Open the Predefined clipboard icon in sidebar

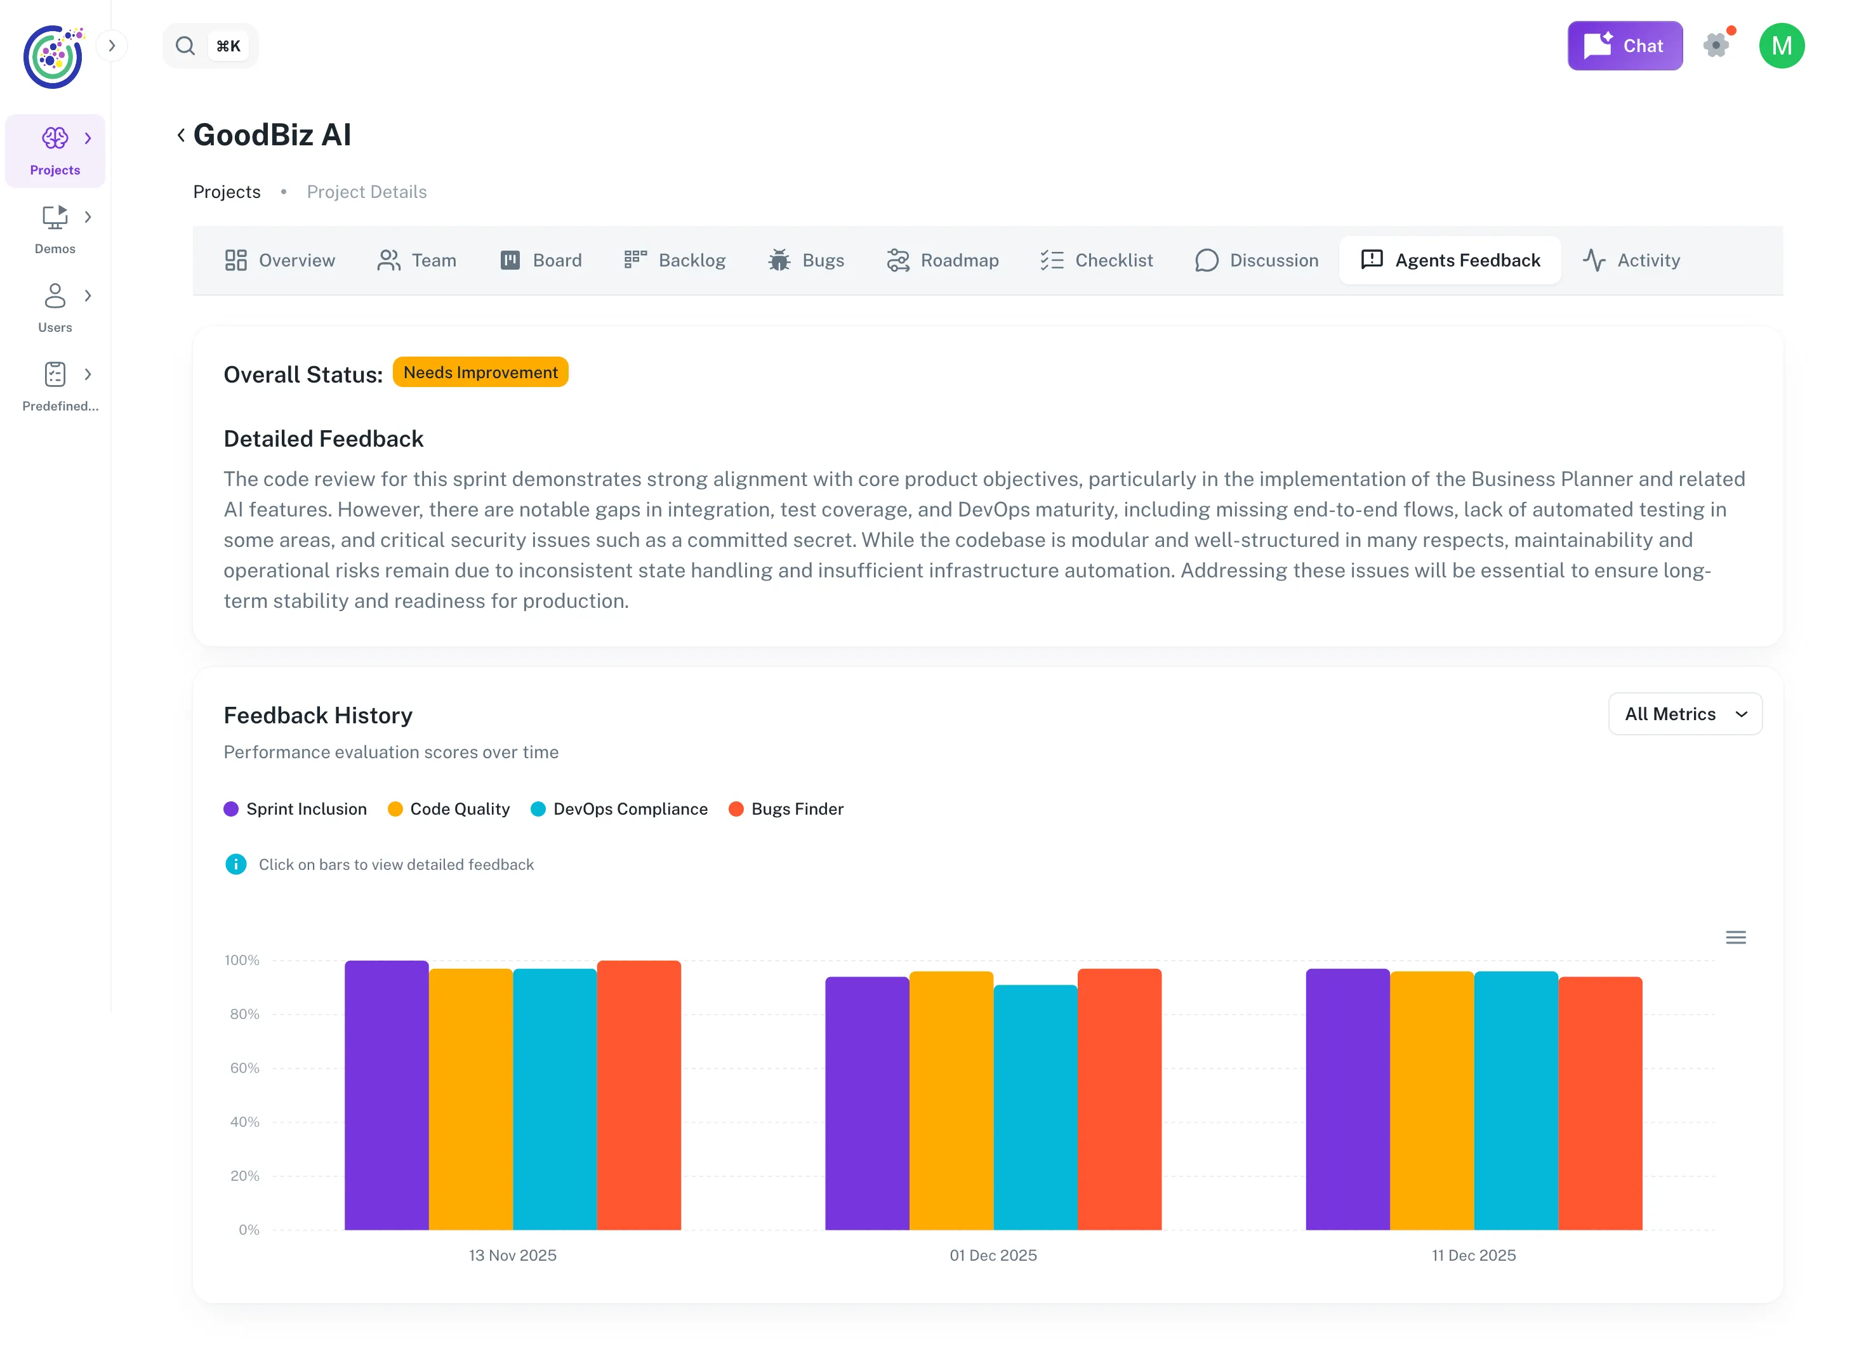[x=55, y=375]
